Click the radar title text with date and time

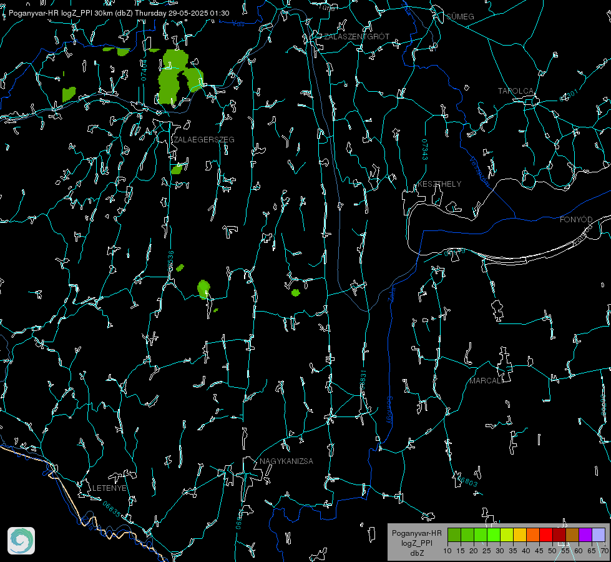click(x=119, y=13)
